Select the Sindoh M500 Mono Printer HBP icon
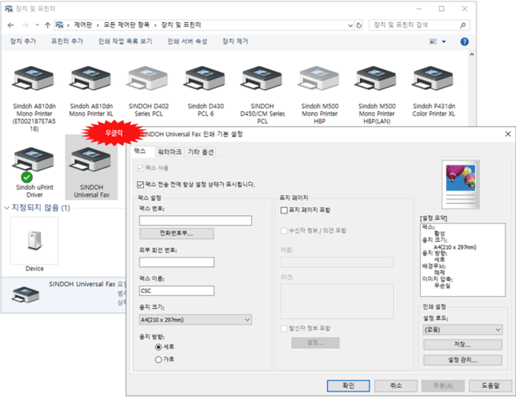Viewport: 516px width, 397px height. [319, 79]
